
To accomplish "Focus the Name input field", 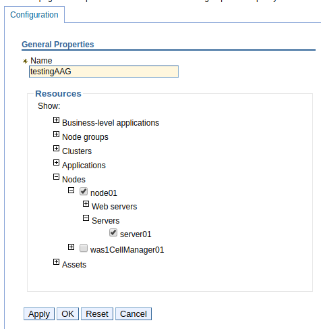I will (x=104, y=72).
